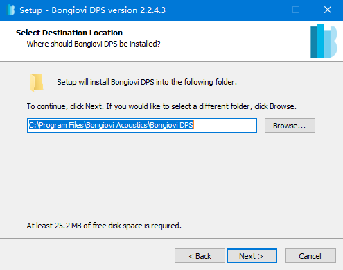Viewport: 343px width, 270px height.
Task: Cancel the installation
Action: (x=310, y=256)
